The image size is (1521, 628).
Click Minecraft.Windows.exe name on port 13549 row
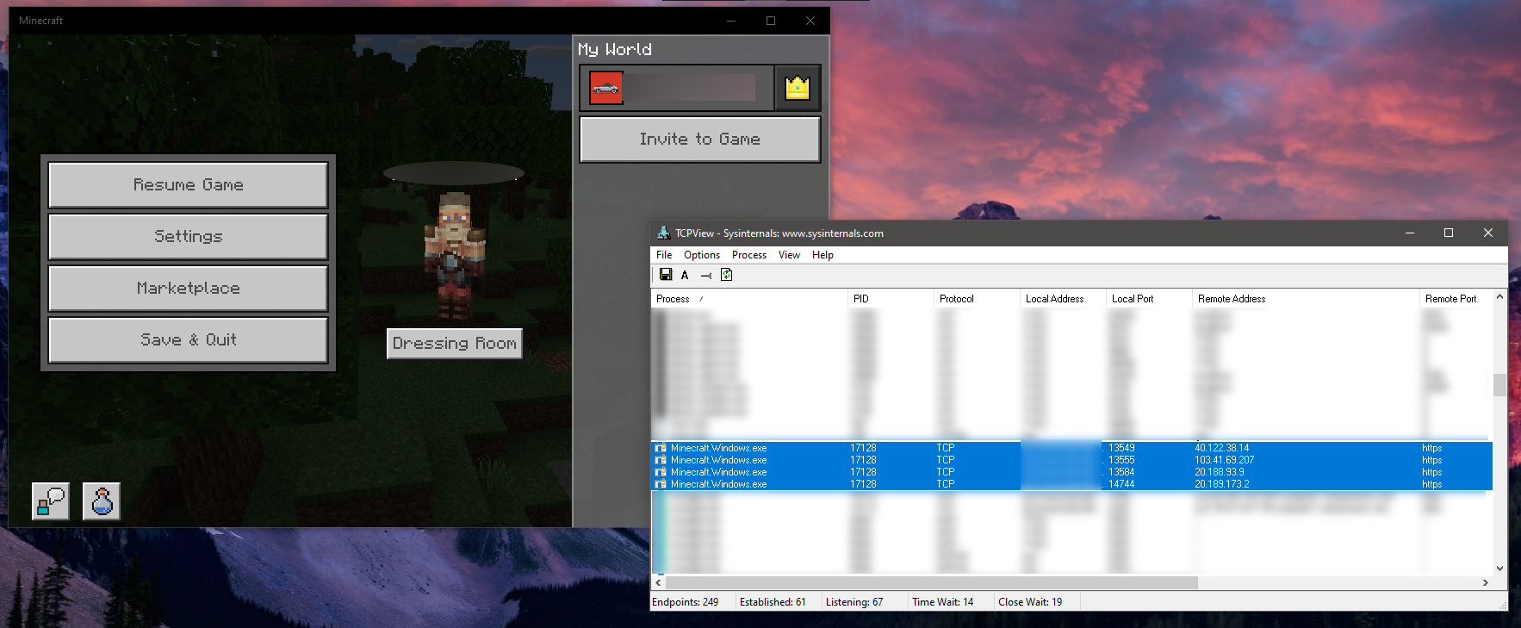coord(718,448)
